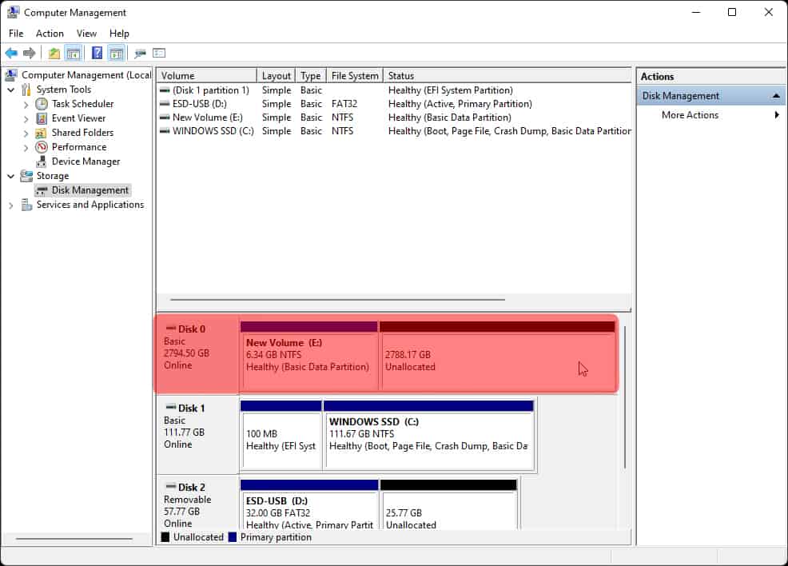
Task: Sort by the Status column header
Action: (507, 75)
